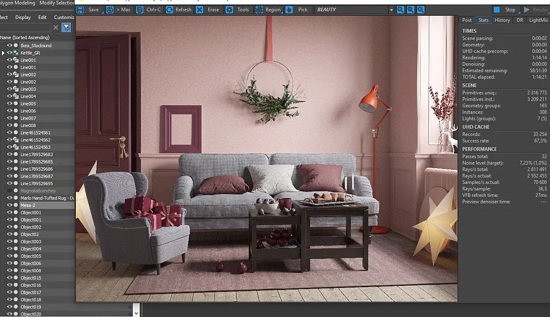Send render to Max via > Max button
The width and height of the screenshot is (550, 317).
coord(119,9)
